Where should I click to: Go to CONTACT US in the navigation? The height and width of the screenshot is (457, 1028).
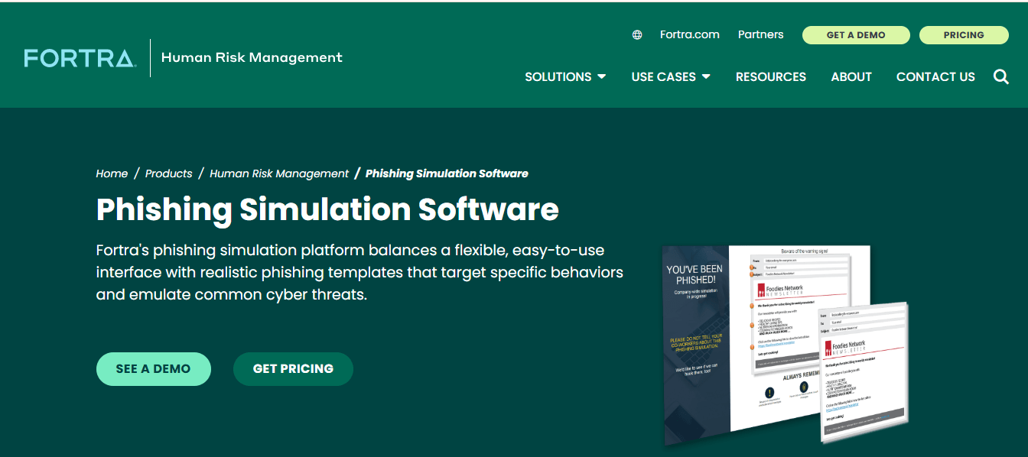(x=935, y=77)
